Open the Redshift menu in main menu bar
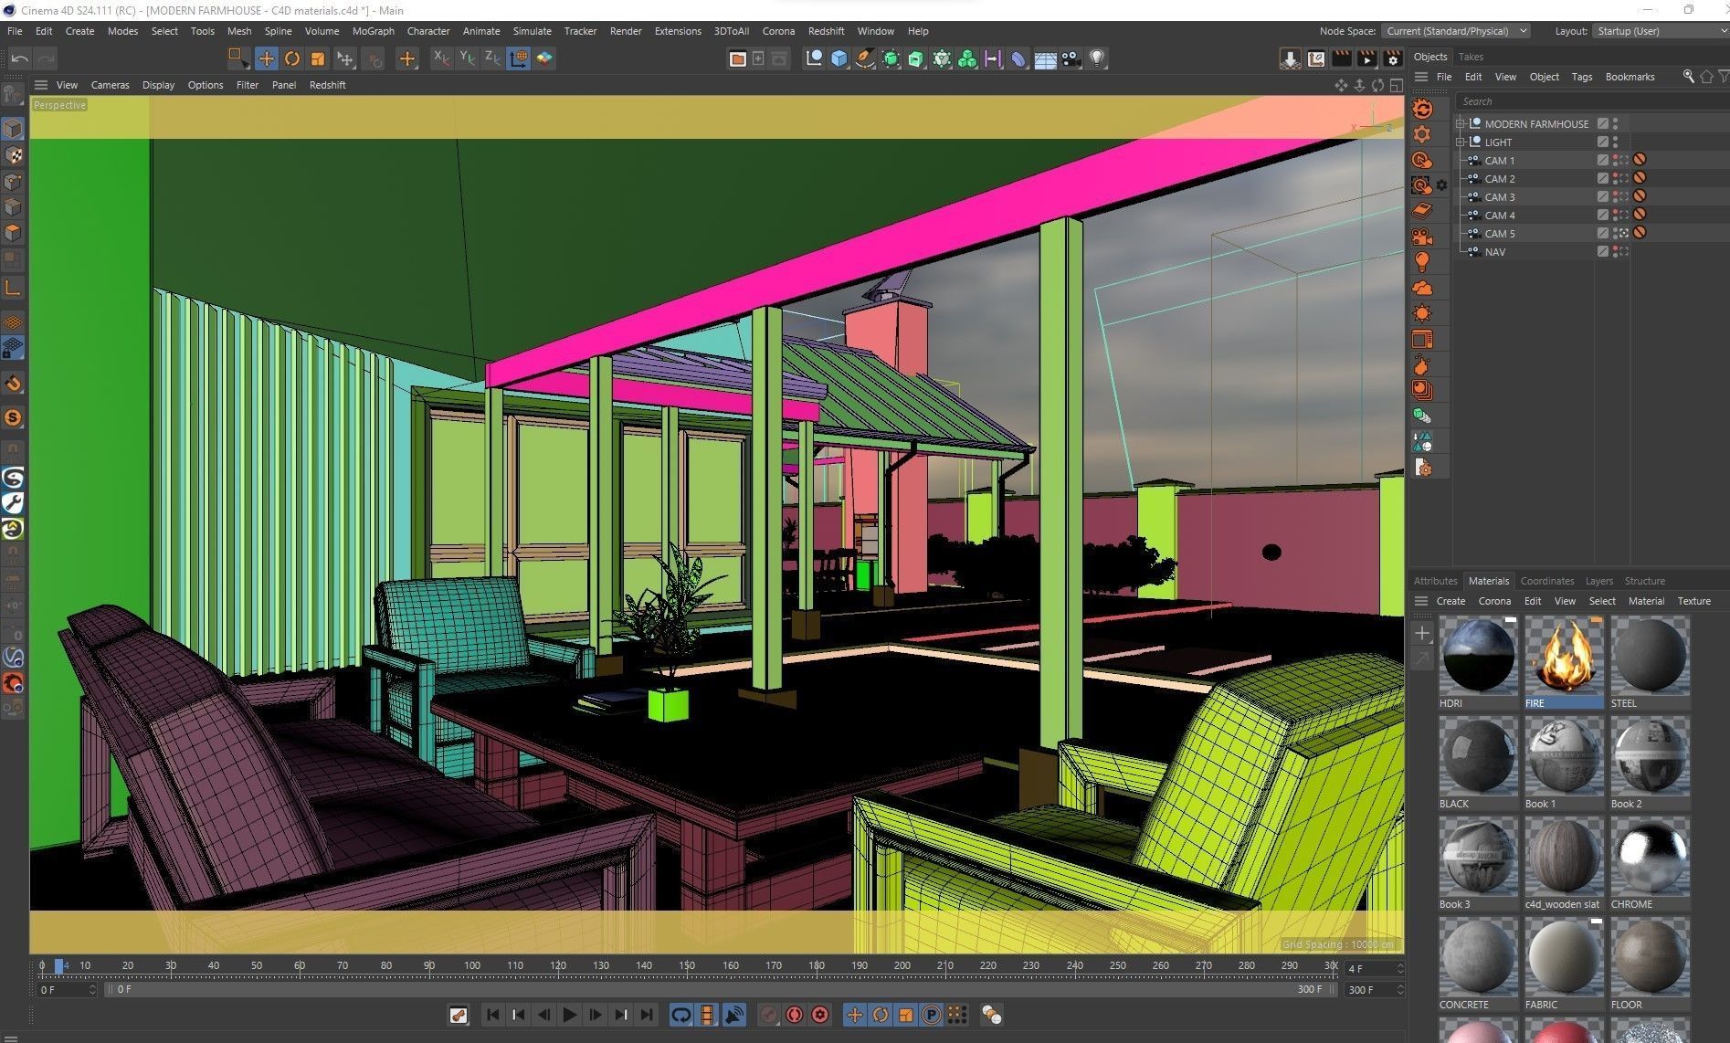Viewport: 1730px width, 1043px height. (826, 31)
